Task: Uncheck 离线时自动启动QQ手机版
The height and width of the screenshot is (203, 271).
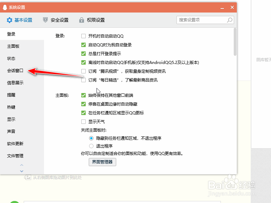Action: (83, 63)
